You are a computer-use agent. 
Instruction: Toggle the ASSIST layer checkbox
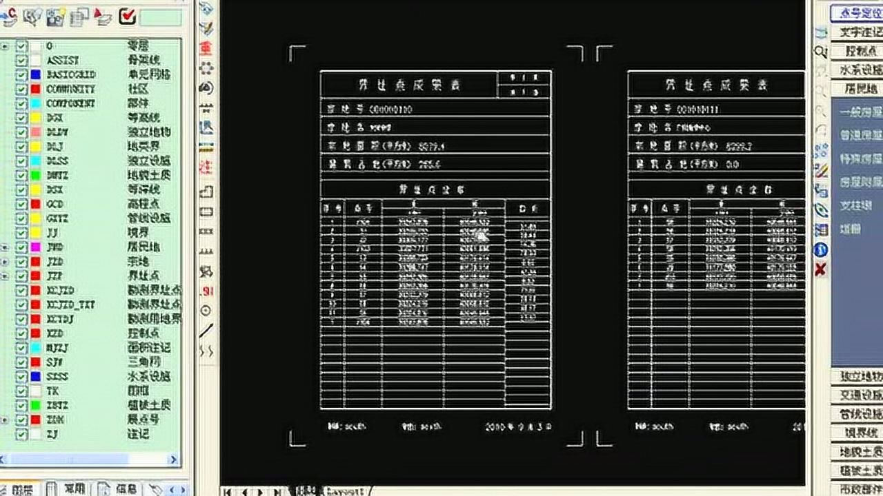(x=21, y=59)
